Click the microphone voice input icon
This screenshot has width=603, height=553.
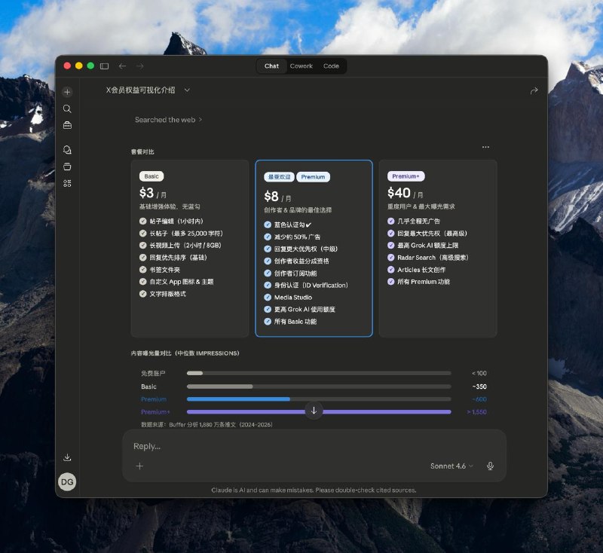[490, 466]
